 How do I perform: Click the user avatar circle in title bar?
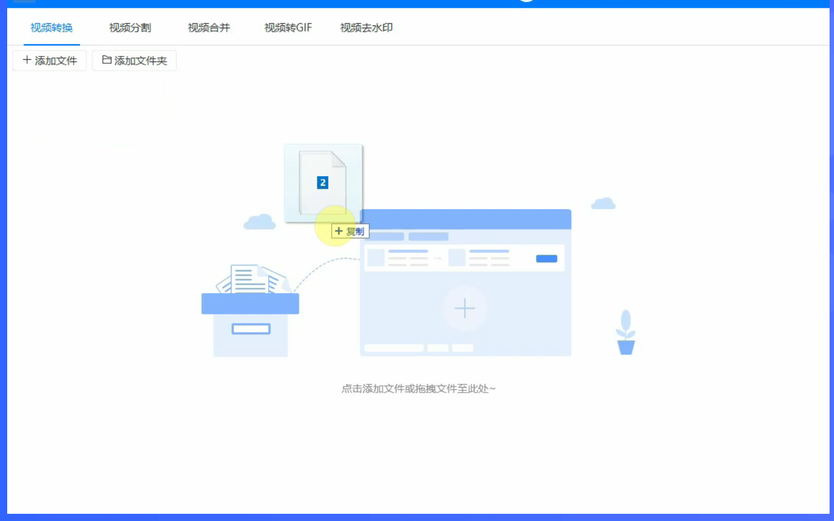[526, 1]
